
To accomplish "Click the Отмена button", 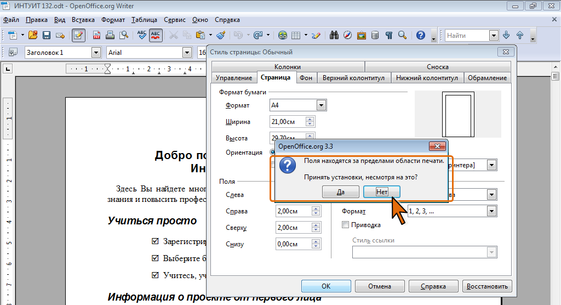I will tap(380, 286).
